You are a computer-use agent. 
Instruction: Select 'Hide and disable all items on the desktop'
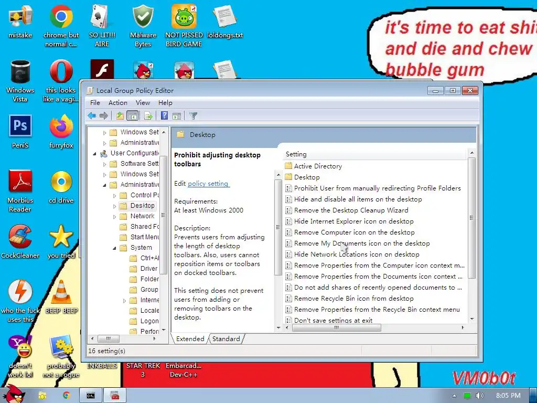(358, 199)
